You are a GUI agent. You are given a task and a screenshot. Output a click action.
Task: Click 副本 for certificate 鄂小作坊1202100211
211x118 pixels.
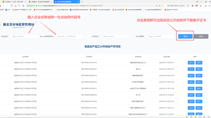point(199,89)
